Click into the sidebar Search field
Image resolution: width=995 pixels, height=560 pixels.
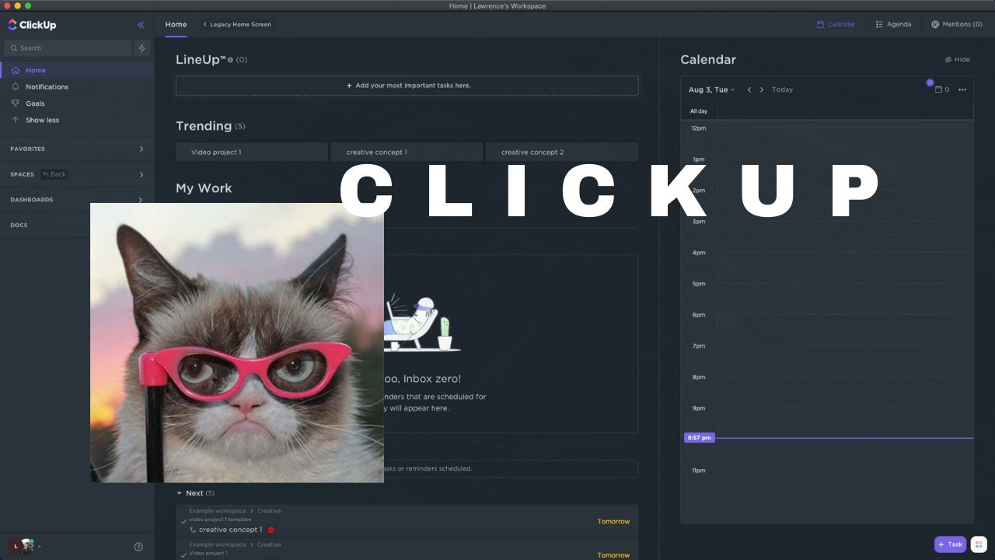click(68, 48)
